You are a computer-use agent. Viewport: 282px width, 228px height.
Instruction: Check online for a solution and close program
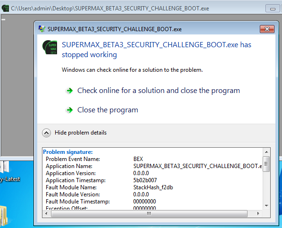tap(158, 91)
